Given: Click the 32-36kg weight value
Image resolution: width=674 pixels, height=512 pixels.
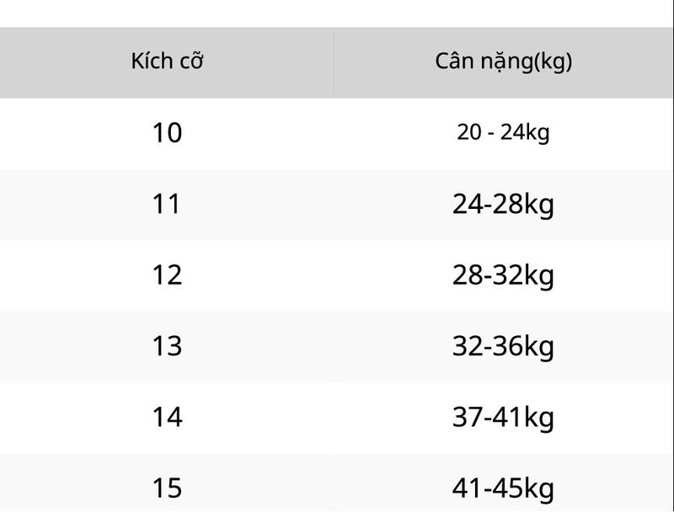Looking at the screenshot, I should tap(503, 346).
